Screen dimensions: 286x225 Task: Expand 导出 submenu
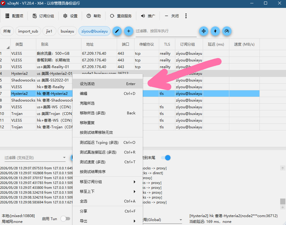coord(108,221)
